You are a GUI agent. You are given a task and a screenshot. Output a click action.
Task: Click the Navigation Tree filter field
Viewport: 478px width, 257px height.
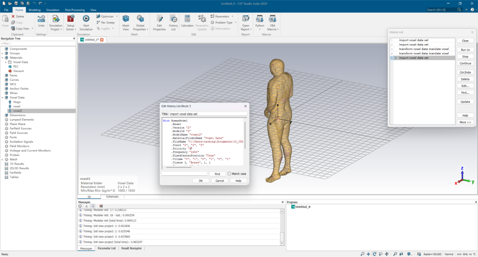[x=38, y=43]
